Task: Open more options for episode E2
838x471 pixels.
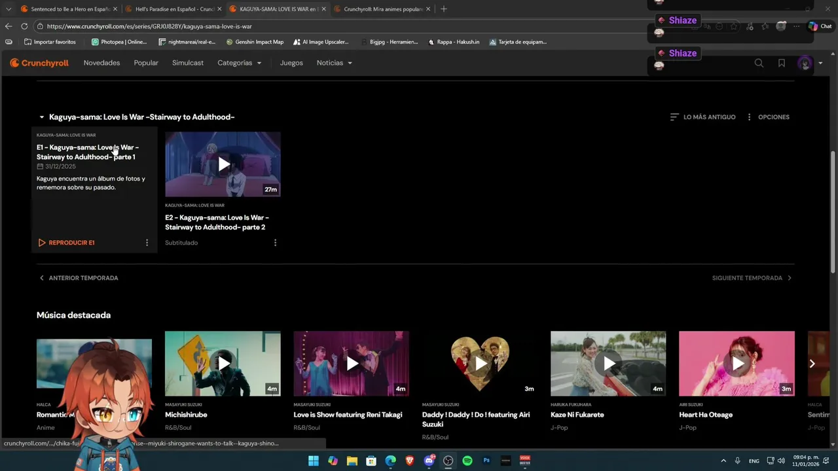Action: tap(275, 243)
